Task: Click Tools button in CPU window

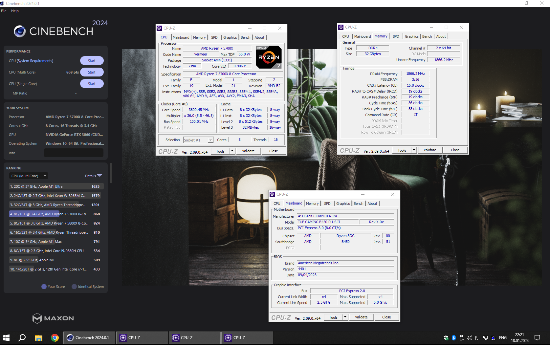Action: pos(220,151)
